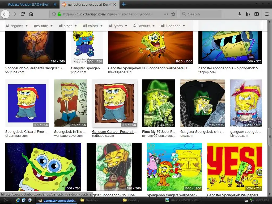
Task: Switch to gangster spongebob taskbar window
Action: pos(57,200)
